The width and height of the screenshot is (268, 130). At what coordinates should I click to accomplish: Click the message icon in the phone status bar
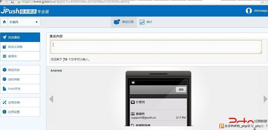click(133, 83)
